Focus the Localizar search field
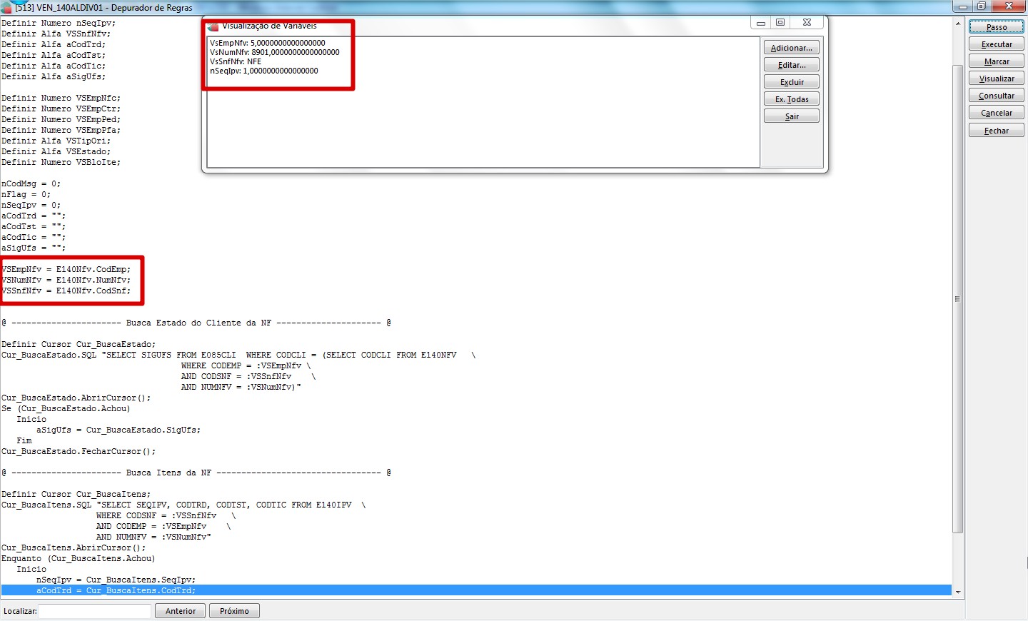This screenshot has width=1028, height=621. (x=94, y=611)
